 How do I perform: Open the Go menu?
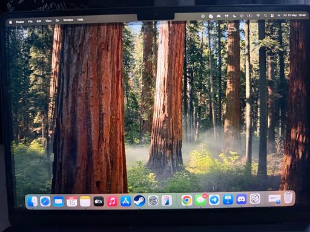[58, 21]
